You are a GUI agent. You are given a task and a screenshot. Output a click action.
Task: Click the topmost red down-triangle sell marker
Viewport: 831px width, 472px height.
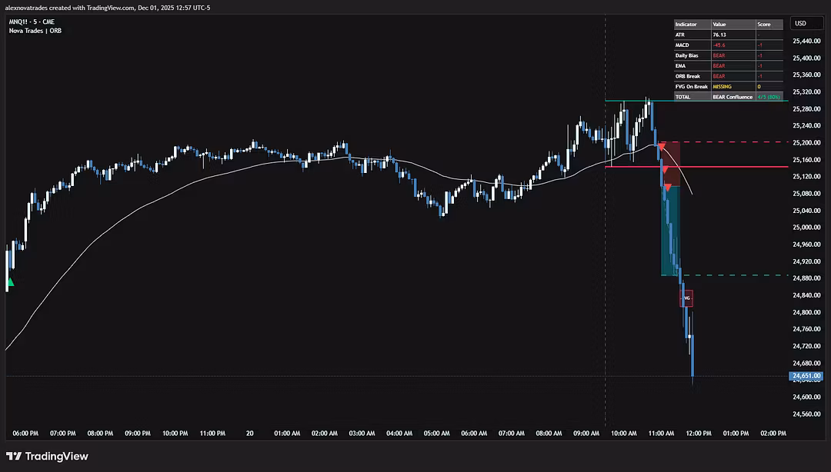tap(661, 146)
